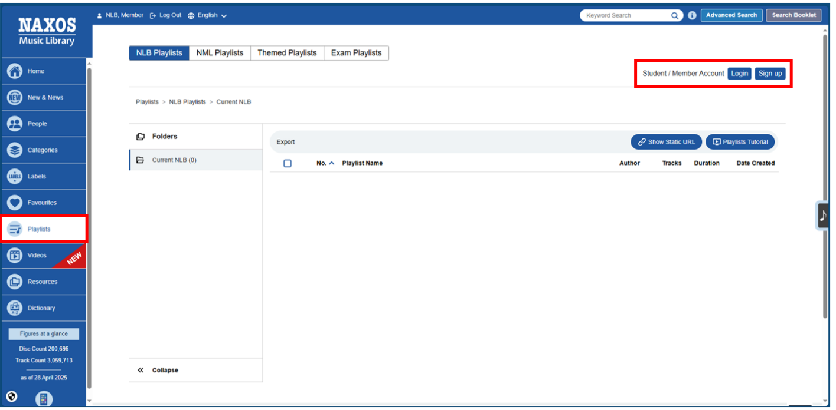
Task: Switch to the NLB Playlists tab
Action: [x=159, y=53]
